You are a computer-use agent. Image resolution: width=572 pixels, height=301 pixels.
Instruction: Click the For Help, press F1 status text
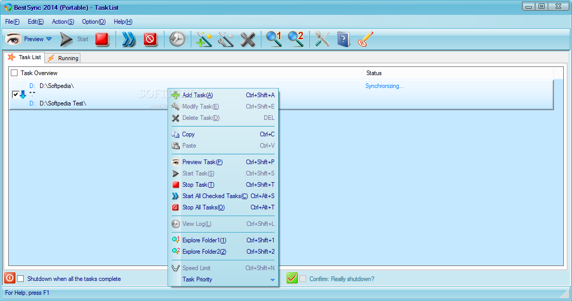[x=27, y=293]
